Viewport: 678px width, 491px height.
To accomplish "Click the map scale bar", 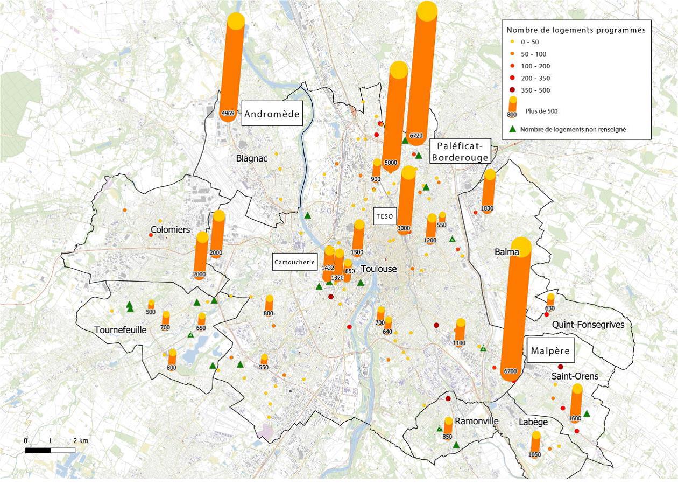I will (50, 450).
